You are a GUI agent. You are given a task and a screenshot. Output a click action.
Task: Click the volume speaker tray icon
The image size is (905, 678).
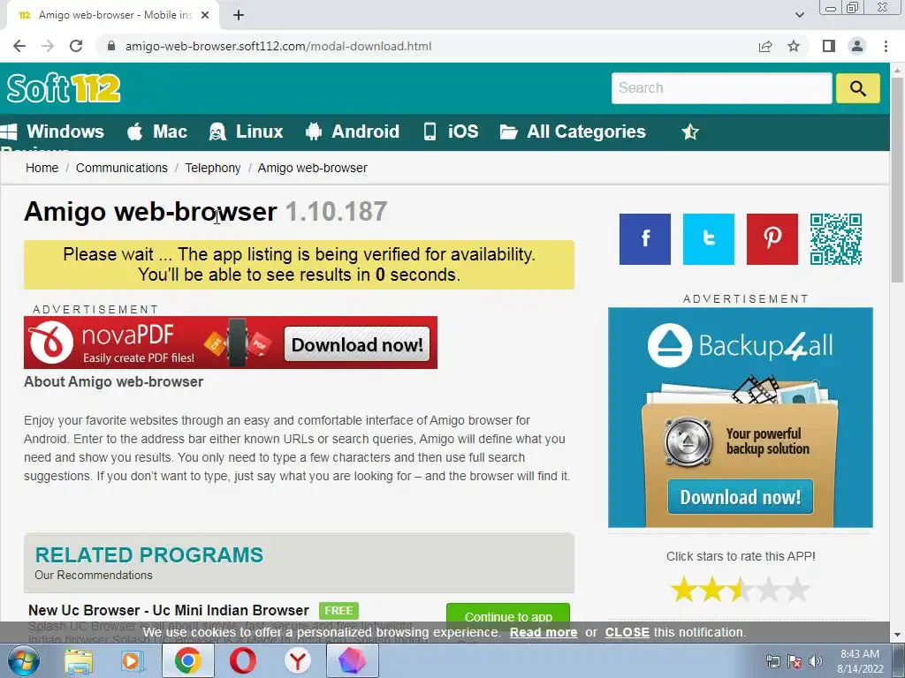[x=816, y=661]
